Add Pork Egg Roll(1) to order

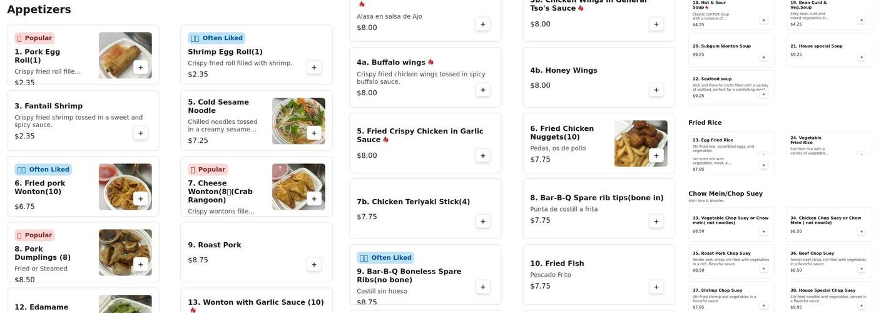pos(140,68)
